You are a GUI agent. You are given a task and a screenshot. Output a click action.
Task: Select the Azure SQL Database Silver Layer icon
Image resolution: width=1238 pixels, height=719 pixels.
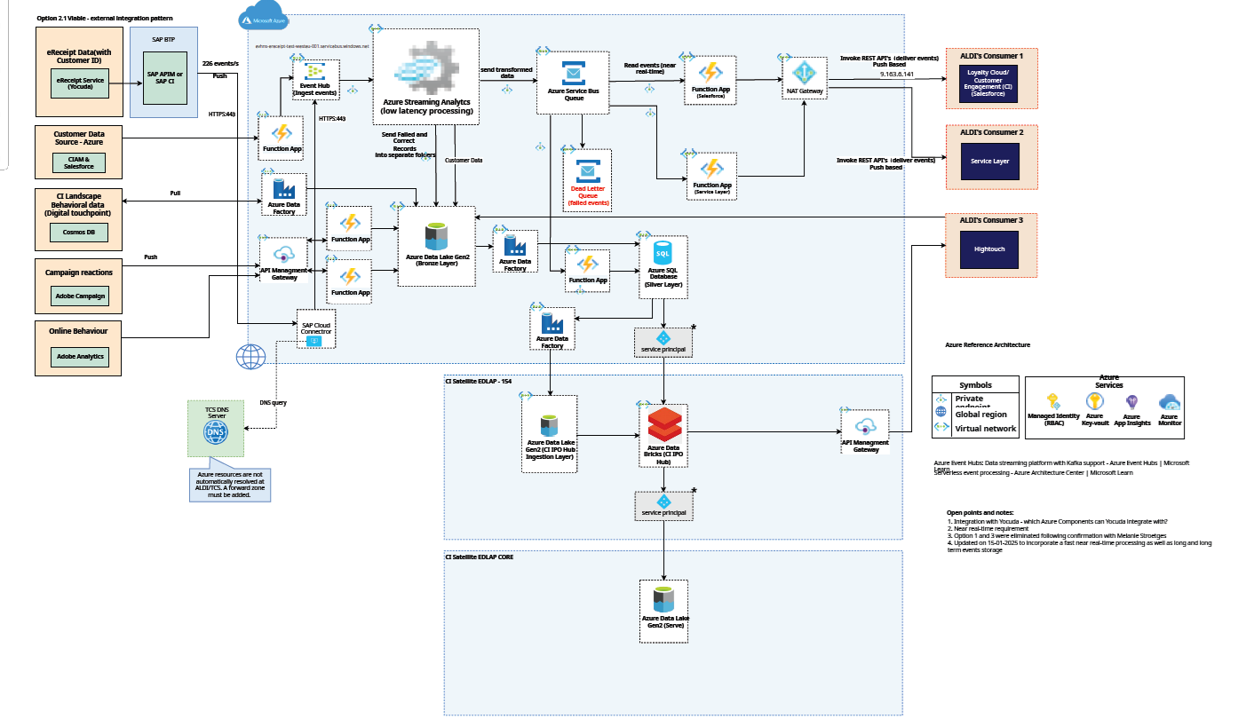[x=663, y=252]
